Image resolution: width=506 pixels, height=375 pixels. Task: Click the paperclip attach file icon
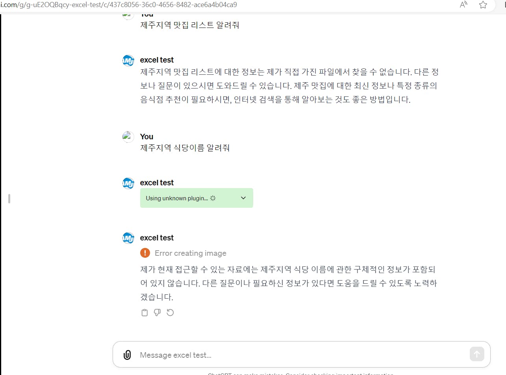127,355
